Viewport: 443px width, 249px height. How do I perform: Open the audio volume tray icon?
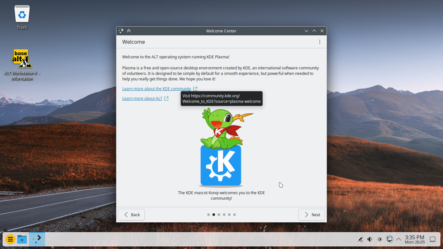point(370,239)
